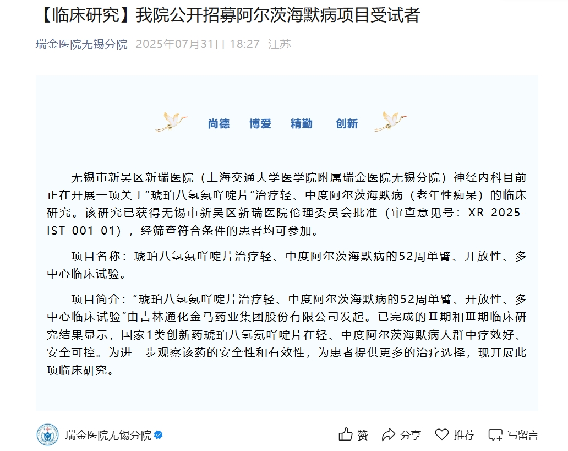The height and width of the screenshot is (451, 568).
Task: Click the thumbs-up like icon
Action: 346,434
